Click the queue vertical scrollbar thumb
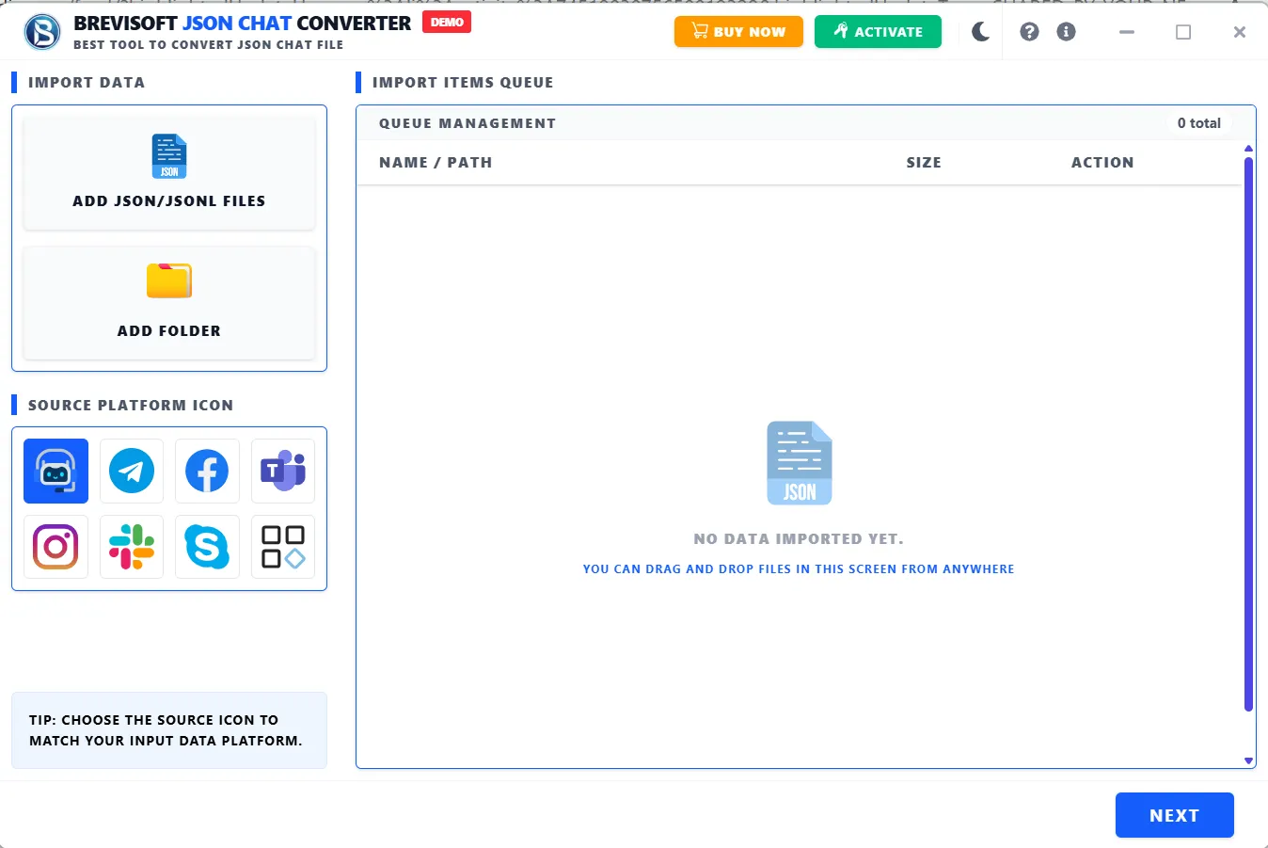The height and width of the screenshot is (848, 1268). click(1249, 434)
